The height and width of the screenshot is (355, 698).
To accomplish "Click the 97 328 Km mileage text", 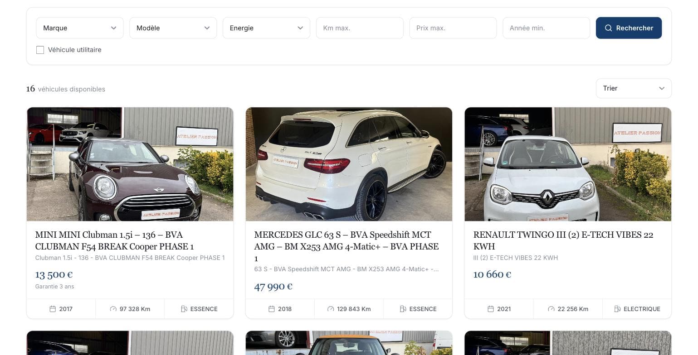I will click(135, 309).
